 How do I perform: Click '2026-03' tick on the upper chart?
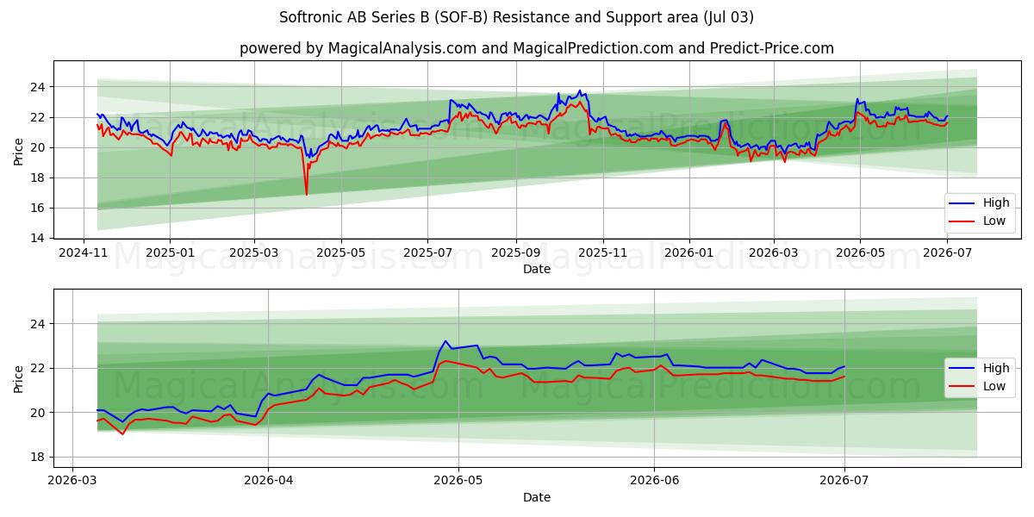click(773, 253)
